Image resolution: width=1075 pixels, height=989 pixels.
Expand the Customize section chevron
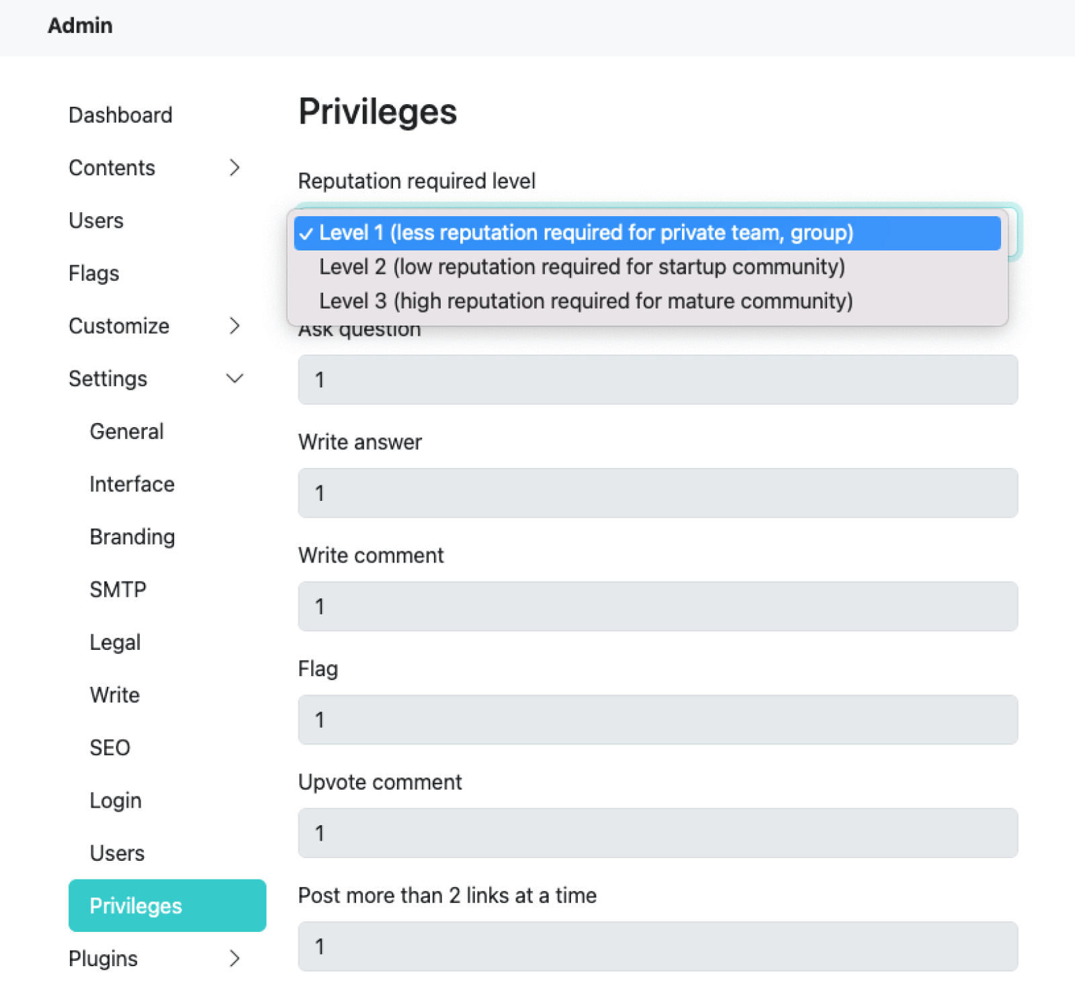click(x=234, y=326)
